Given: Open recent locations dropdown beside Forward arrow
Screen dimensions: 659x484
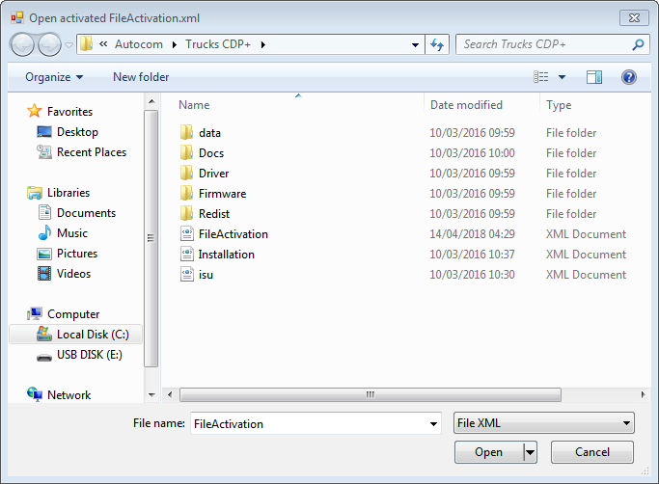Looking at the screenshot, I should (69, 44).
